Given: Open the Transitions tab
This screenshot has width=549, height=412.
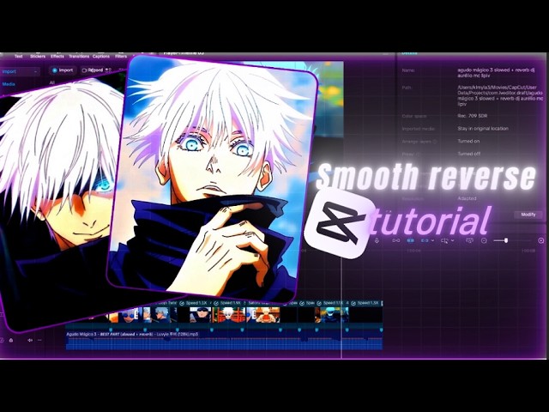Looking at the screenshot, I should [79, 56].
